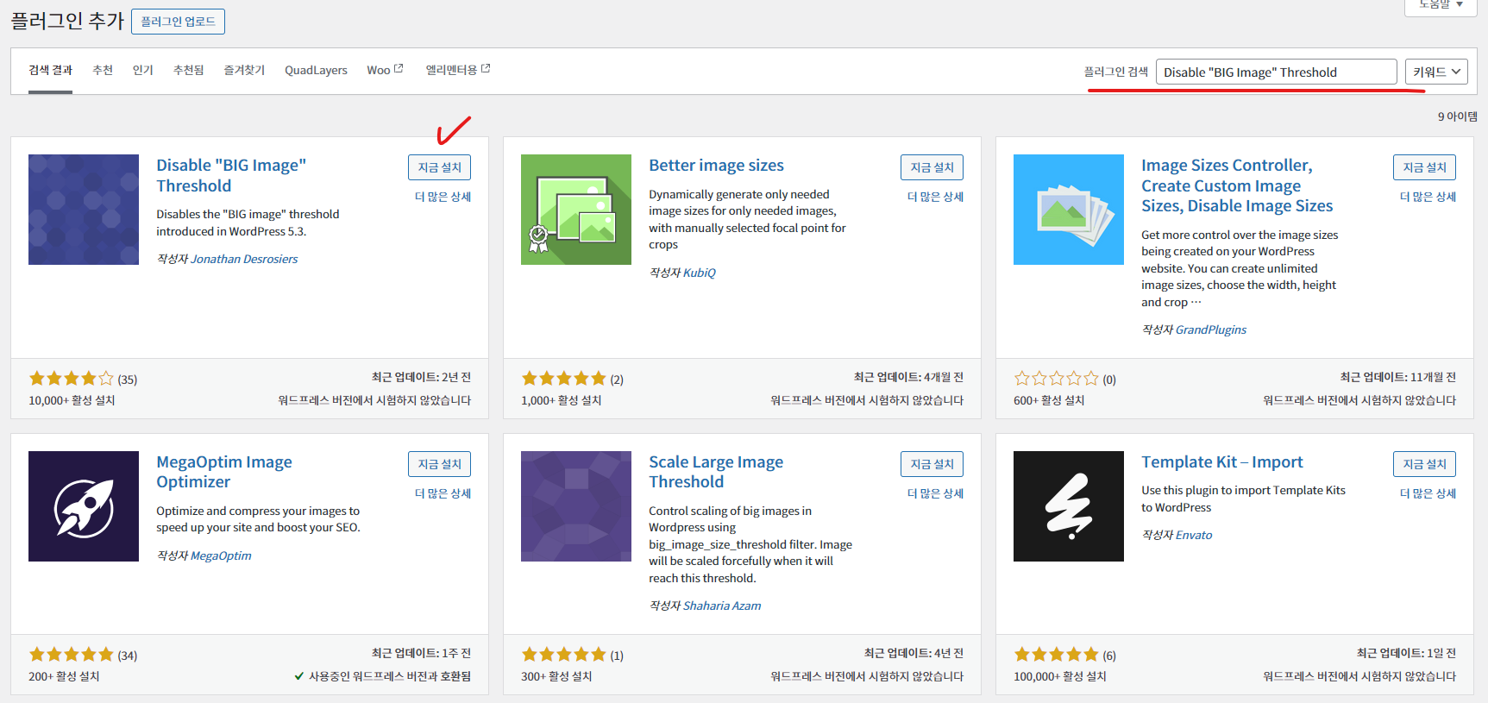Open author MegaOptim link

[x=221, y=555]
